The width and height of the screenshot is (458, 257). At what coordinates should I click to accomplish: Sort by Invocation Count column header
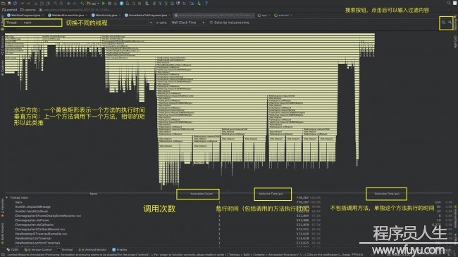pos(202,194)
